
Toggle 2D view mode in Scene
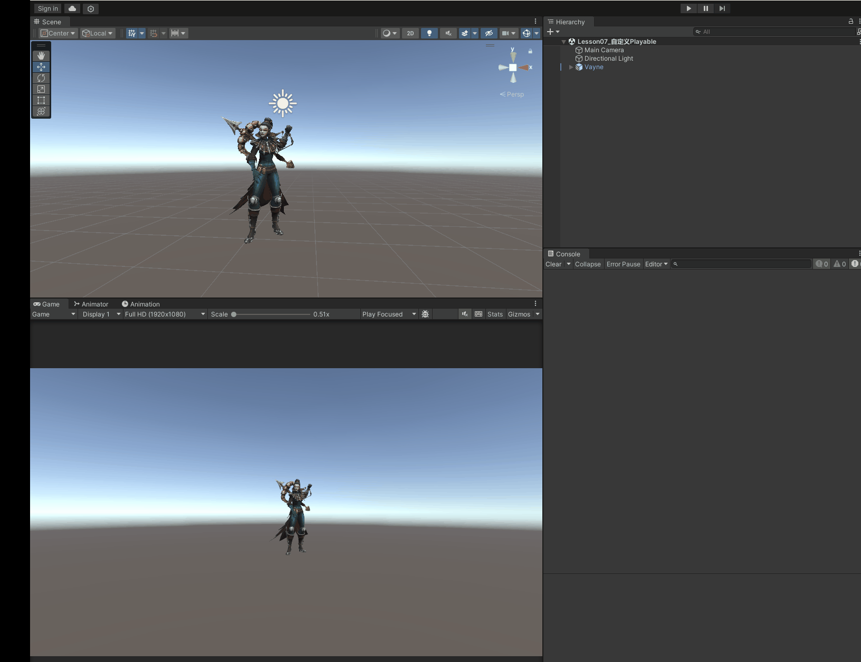click(410, 33)
